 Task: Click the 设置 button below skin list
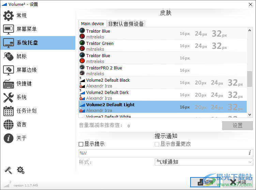click(x=237, y=126)
